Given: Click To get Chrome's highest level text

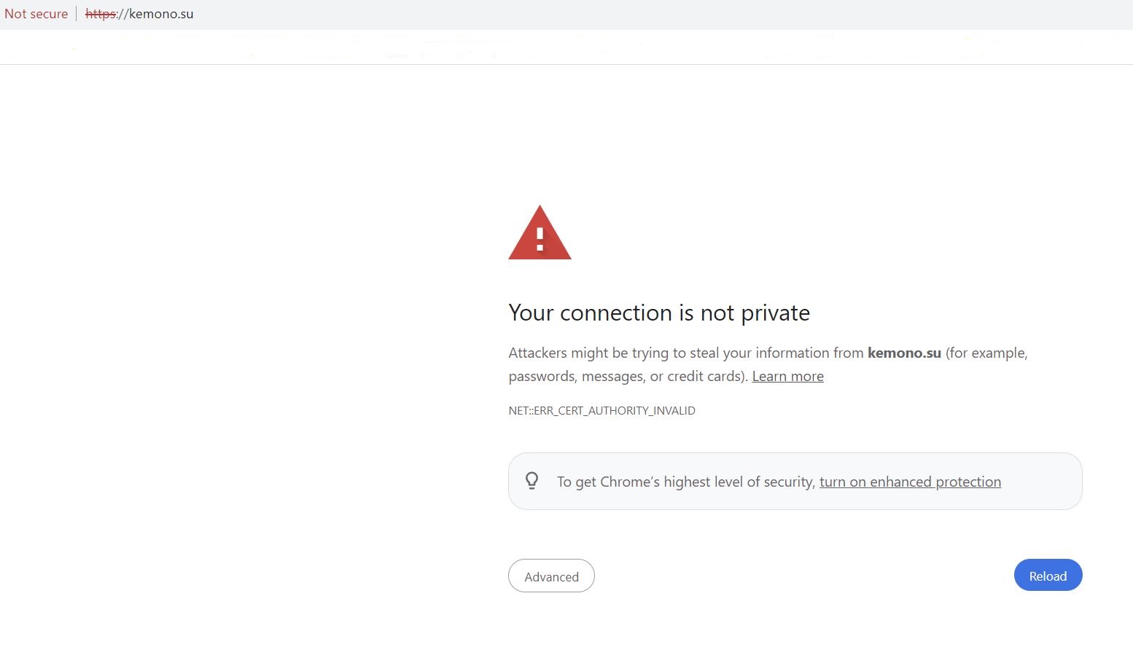Looking at the screenshot, I should tap(686, 482).
